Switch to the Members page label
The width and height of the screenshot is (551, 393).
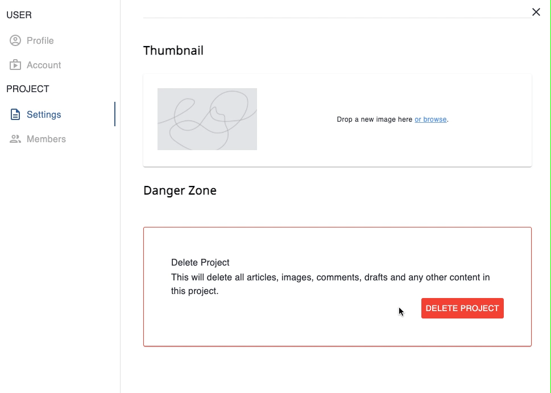[46, 139]
